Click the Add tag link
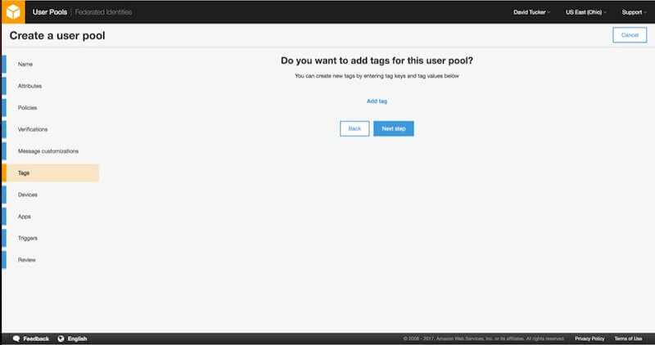Viewport: 655px width, 345px height. coord(377,101)
